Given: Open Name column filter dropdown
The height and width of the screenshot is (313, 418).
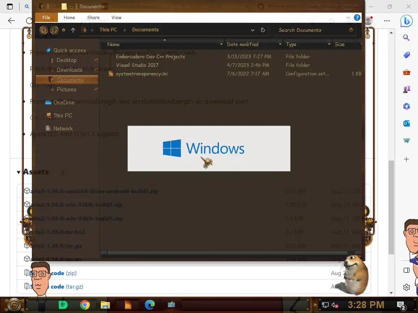Looking at the screenshot, I should point(221,44).
